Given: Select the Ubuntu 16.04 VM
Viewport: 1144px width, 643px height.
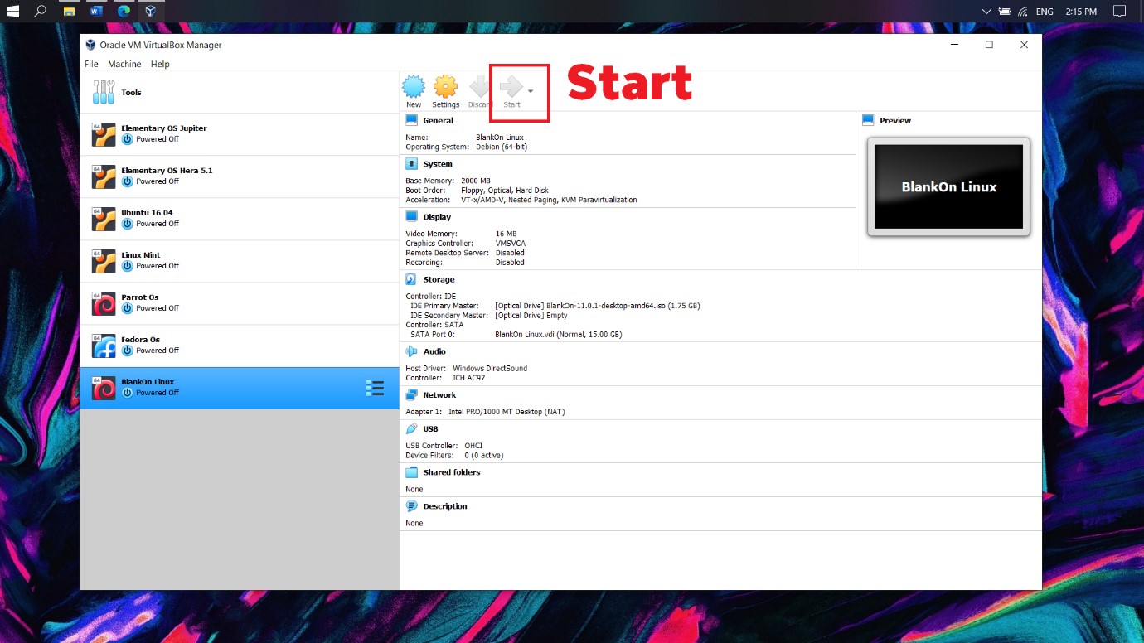Looking at the screenshot, I should point(240,219).
